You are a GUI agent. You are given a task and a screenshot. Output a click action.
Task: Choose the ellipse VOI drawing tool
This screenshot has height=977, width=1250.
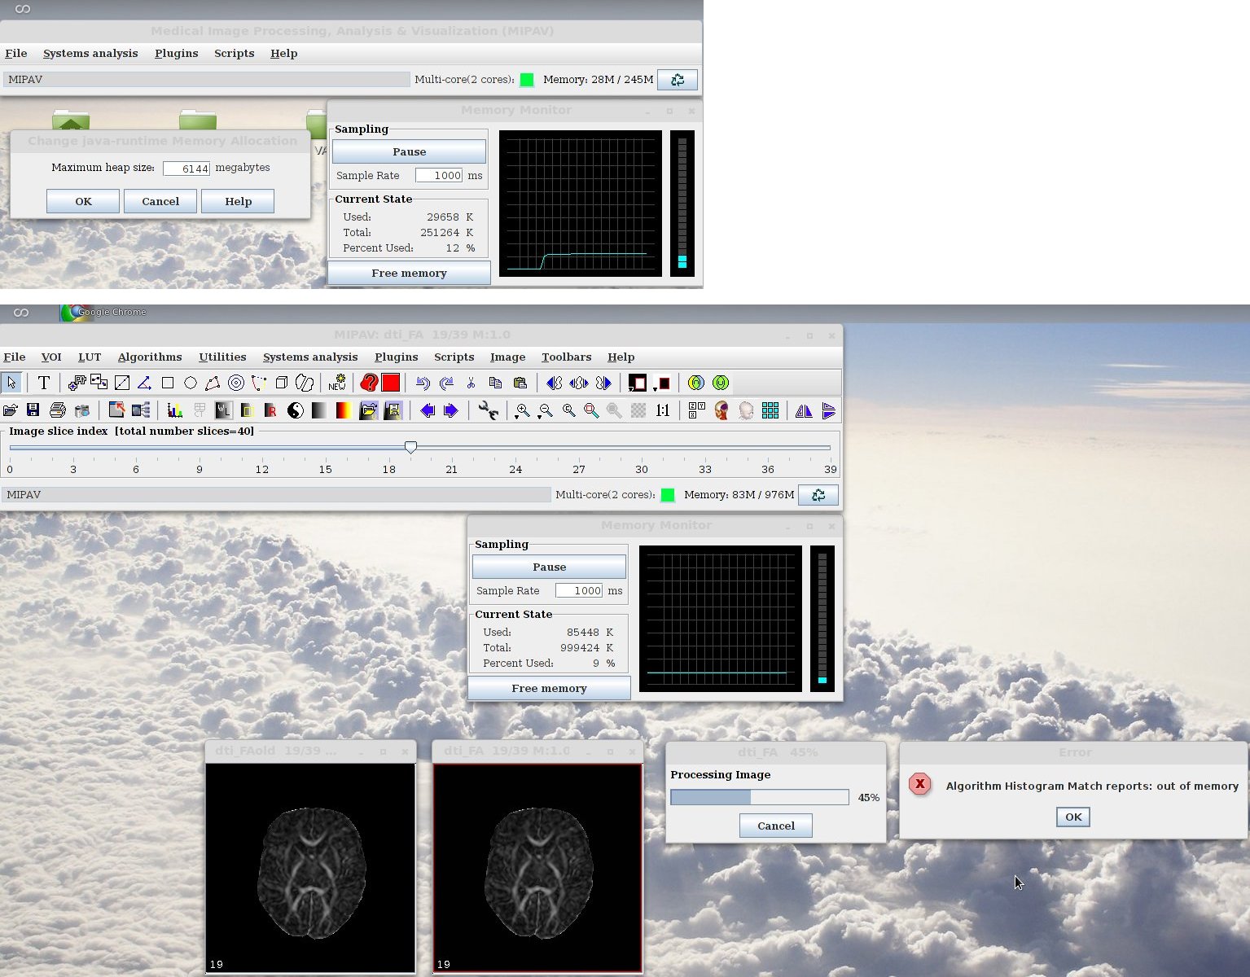pos(191,383)
